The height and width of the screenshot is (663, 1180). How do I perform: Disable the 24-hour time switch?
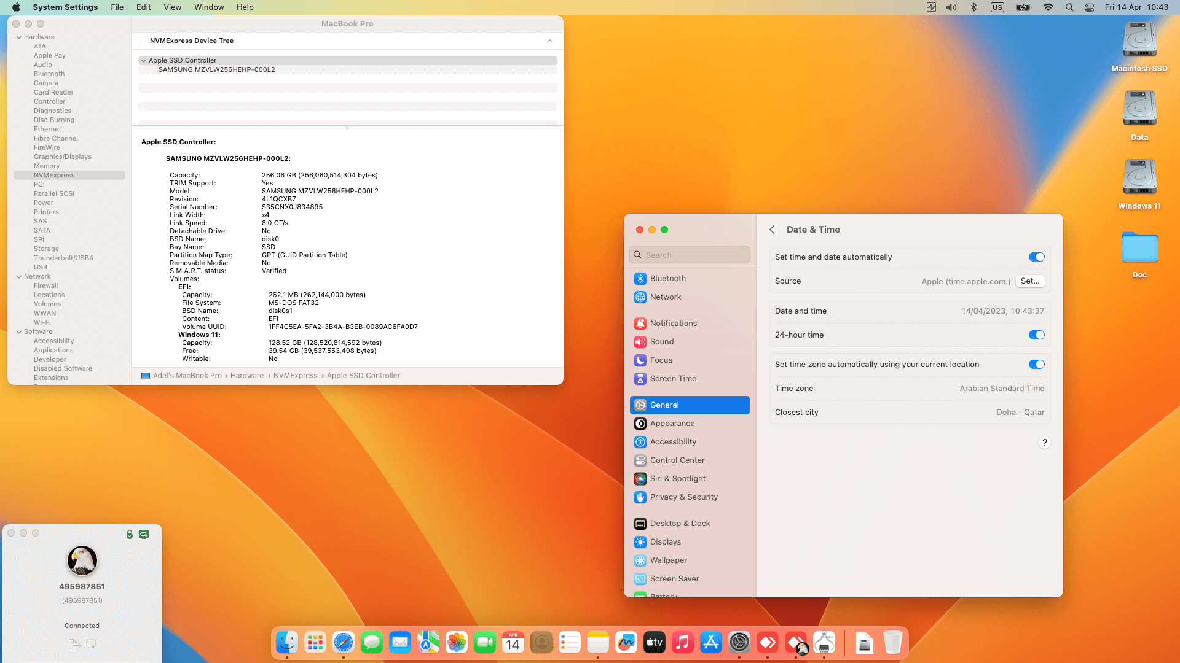1036,335
